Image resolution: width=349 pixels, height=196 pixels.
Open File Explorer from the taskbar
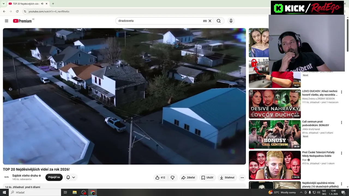pos(74,192)
